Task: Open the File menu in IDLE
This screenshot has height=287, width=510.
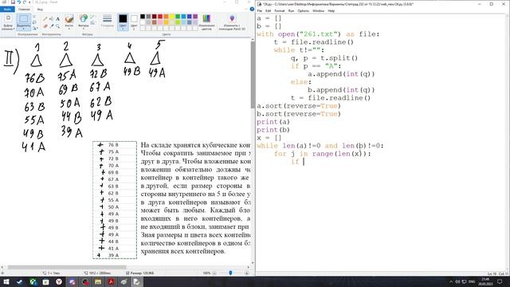Action: point(260,10)
